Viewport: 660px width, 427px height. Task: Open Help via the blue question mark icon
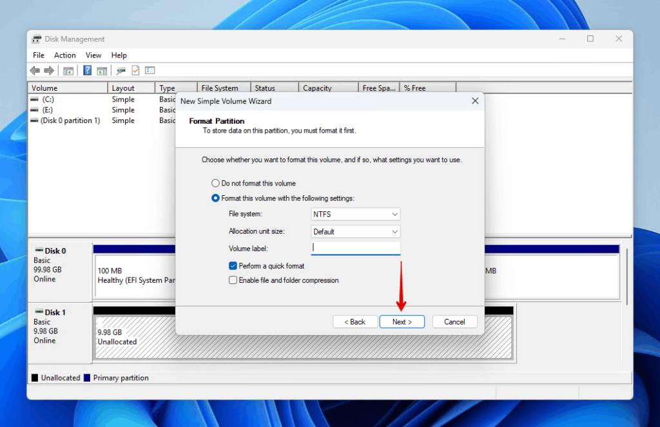click(88, 70)
